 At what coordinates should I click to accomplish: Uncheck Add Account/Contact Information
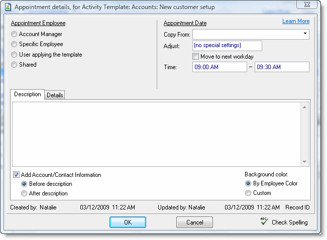click(16, 175)
